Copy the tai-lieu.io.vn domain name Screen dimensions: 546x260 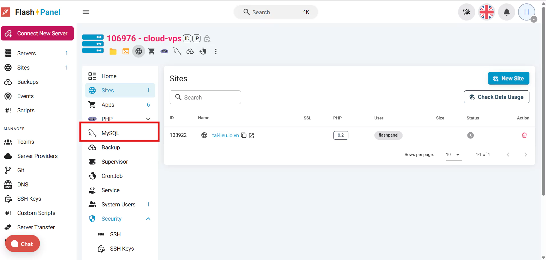[x=244, y=135]
